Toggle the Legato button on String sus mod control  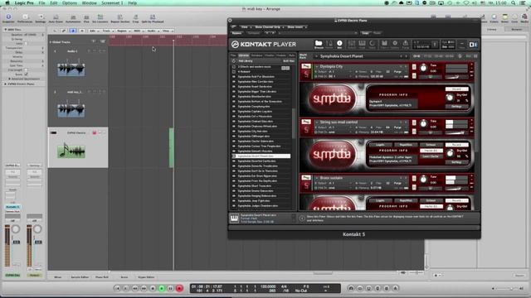click(x=380, y=145)
